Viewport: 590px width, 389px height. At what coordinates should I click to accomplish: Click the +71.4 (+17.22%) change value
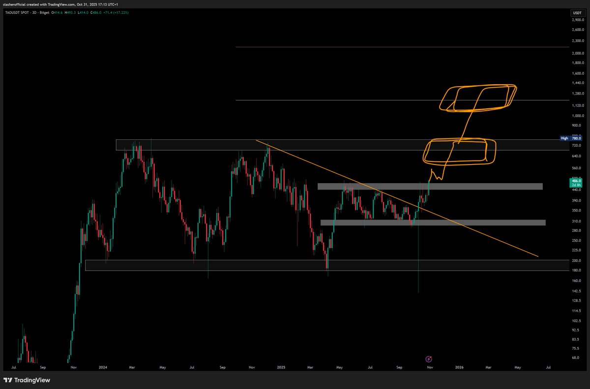pyautogui.click(x=116, y=12)
